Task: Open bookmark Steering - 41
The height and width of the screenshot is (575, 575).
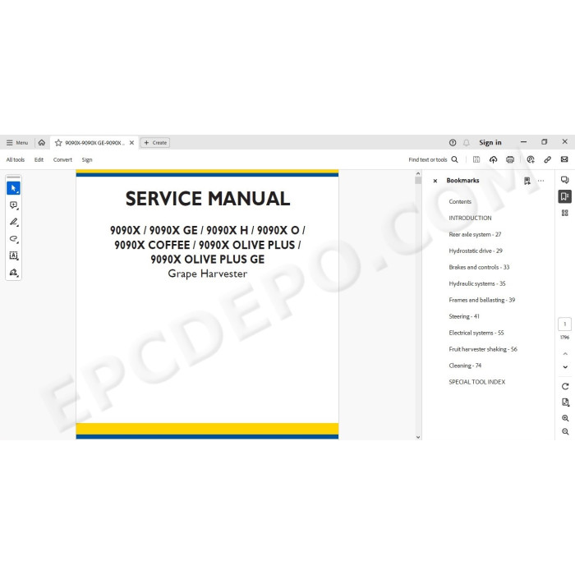Action: point(464,316)
